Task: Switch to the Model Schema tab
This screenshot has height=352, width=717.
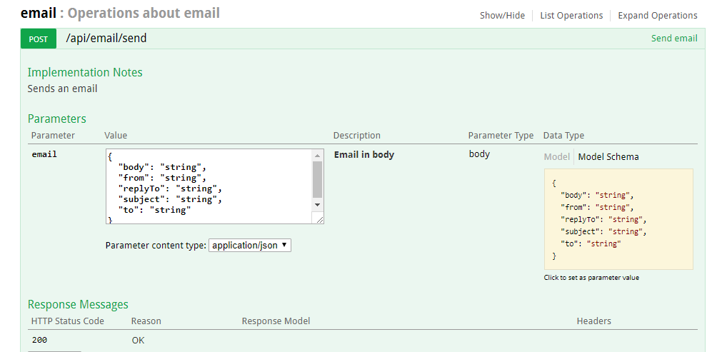Action: [608, 156]
